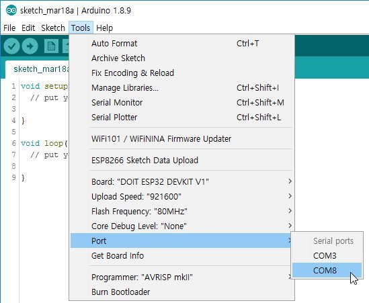
Task: Open the Sketch menu
Action: coord(53,28)
